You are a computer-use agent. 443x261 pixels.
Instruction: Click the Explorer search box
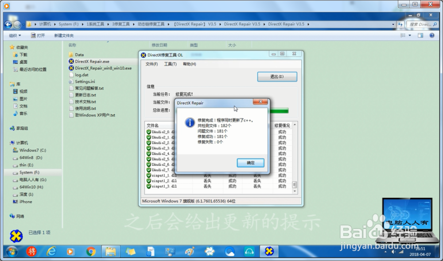(x=422, y=24)
